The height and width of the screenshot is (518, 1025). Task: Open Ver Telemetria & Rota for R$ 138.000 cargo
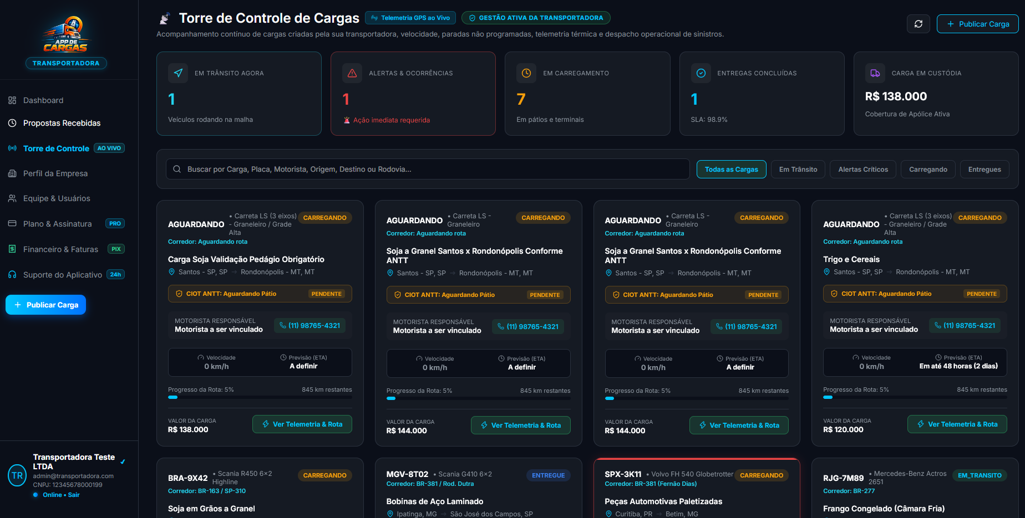pos(302,424)
